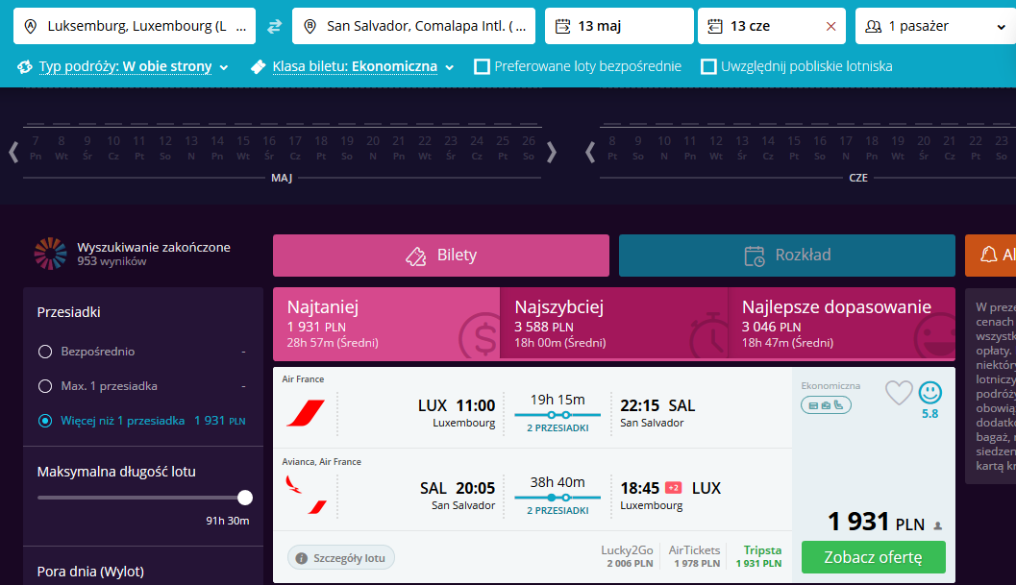Select the Bezpośrednio radio option

point(45,352)
